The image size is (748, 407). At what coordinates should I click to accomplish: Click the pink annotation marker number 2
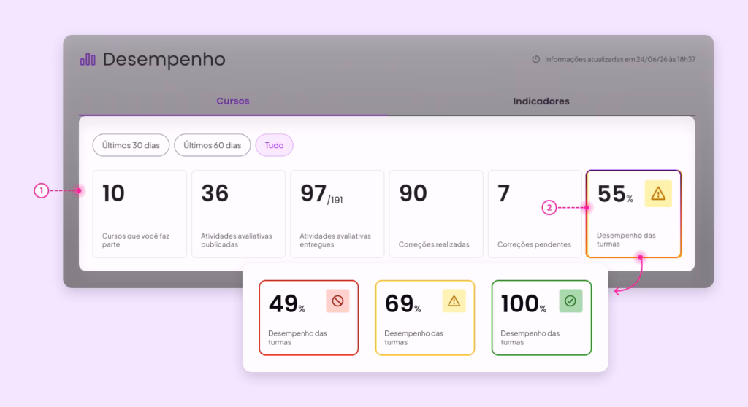[x=549, y=208]
